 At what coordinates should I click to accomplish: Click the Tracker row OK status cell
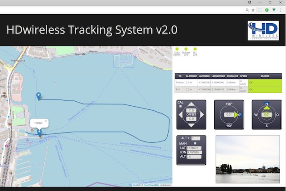(x=265, y=83)
